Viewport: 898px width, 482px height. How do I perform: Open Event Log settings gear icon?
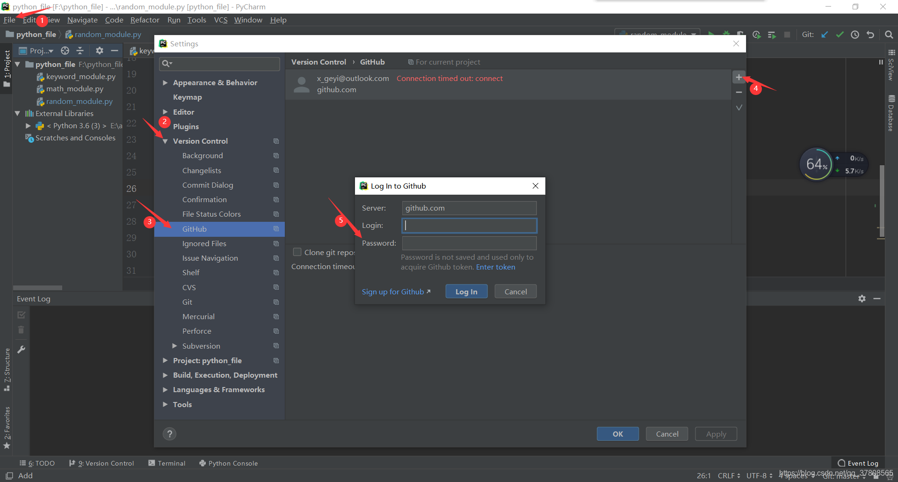tap(862, 299)
